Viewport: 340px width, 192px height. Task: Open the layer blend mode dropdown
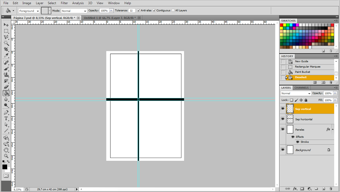[x=295, y=93]
